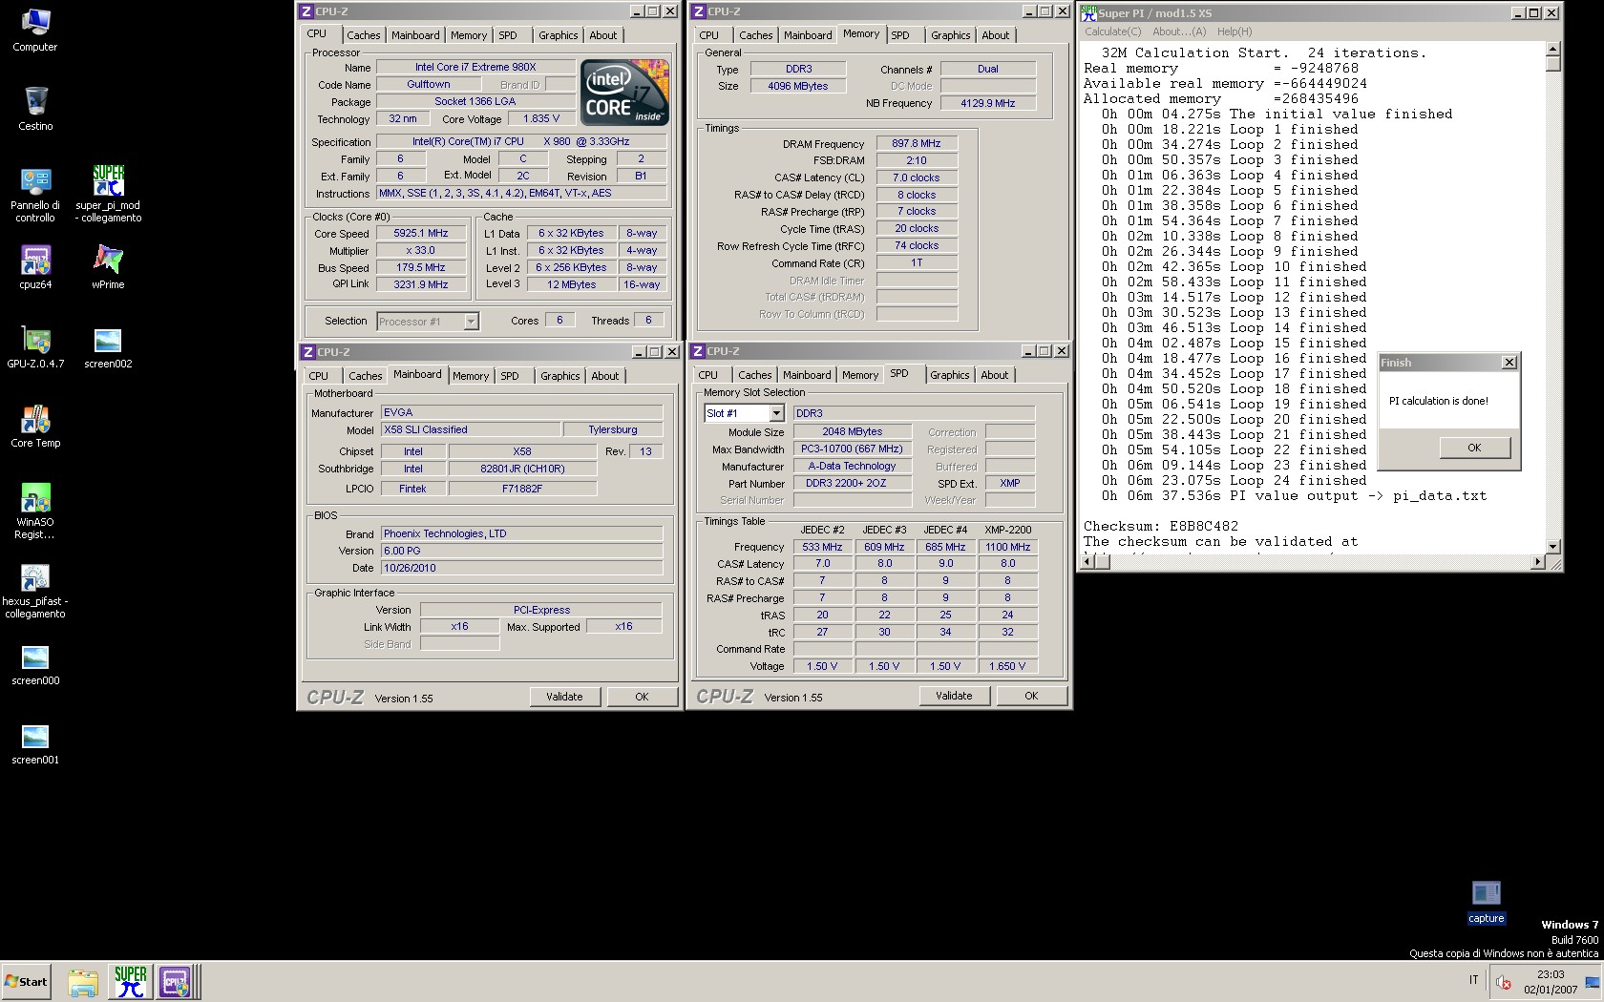This screenshot has height=1002, width=1604.
Task: Click the NB Frequency value 4129.9 MHz
Action: 988,103
